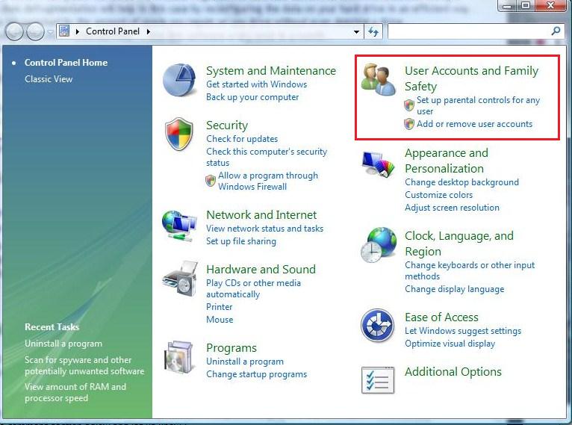Click Change startup programs
The height and width of the screenshot is (425, 572).
click(256, 374)
